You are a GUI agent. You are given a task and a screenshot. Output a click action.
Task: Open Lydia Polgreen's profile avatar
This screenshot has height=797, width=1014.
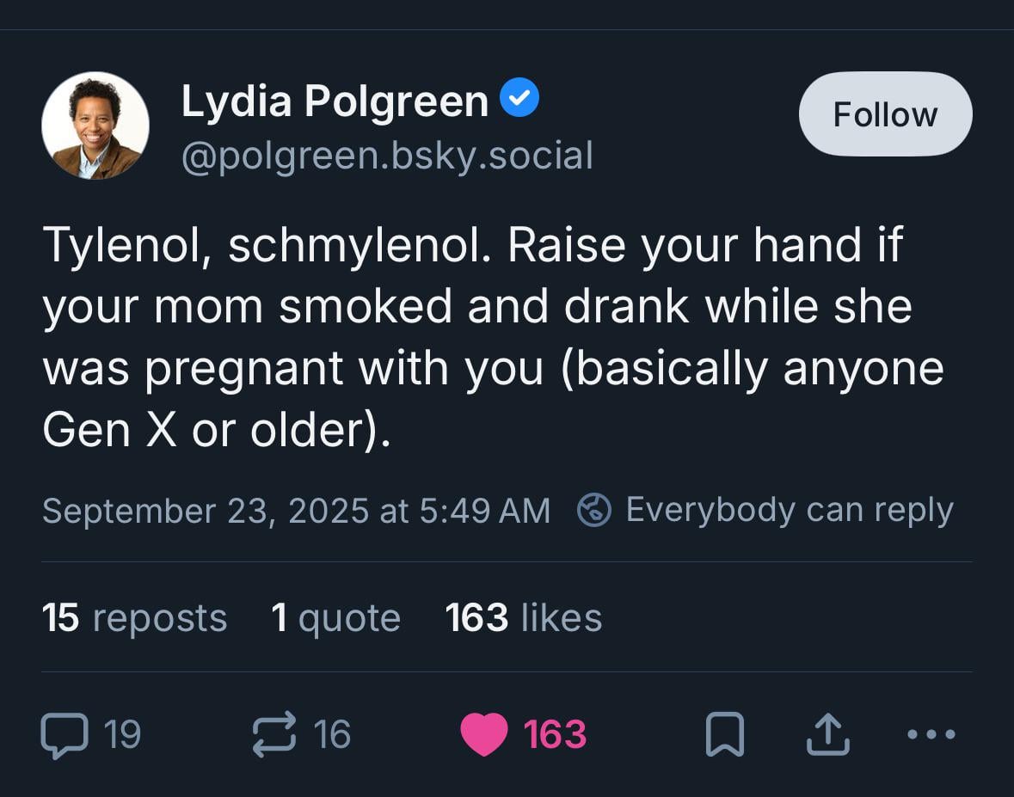pos(95,126)
